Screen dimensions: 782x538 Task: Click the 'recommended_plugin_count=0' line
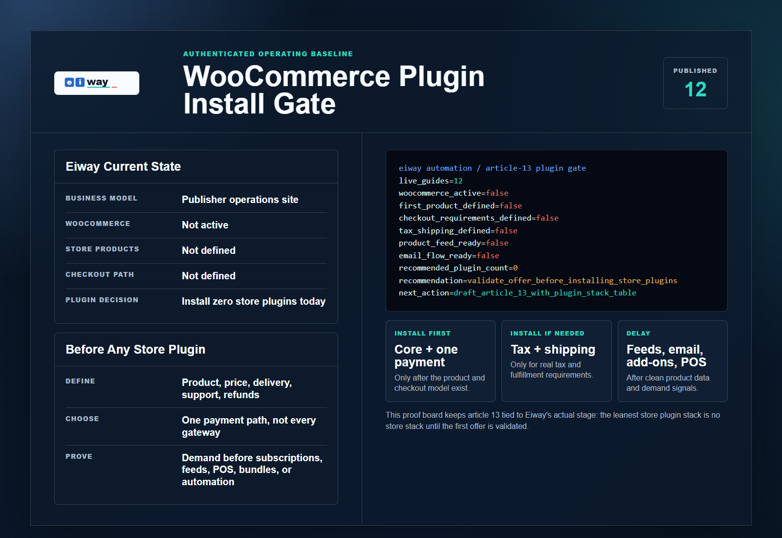tap(458, 268)
